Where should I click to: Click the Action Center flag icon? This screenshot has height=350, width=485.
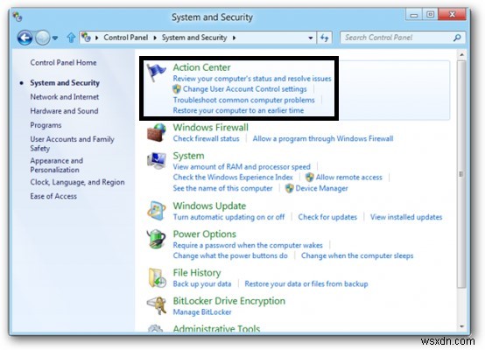point(156,73)
